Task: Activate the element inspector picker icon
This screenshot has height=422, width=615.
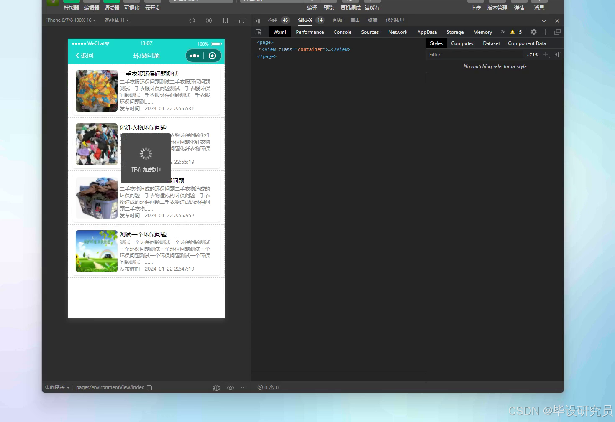Action: click(x=259, y=32)
